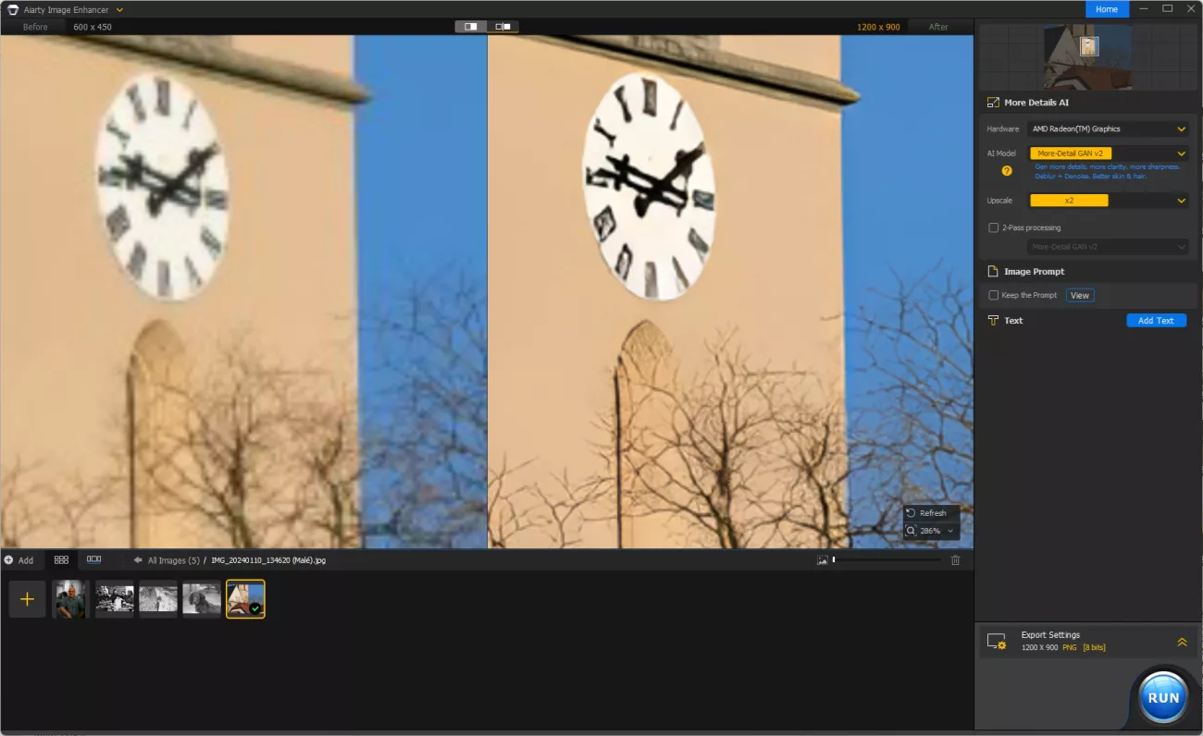The height and width of the screenshot is (736, 1203).
Task: Switch to the split slider compare view
Action: [x=471, y=27]
